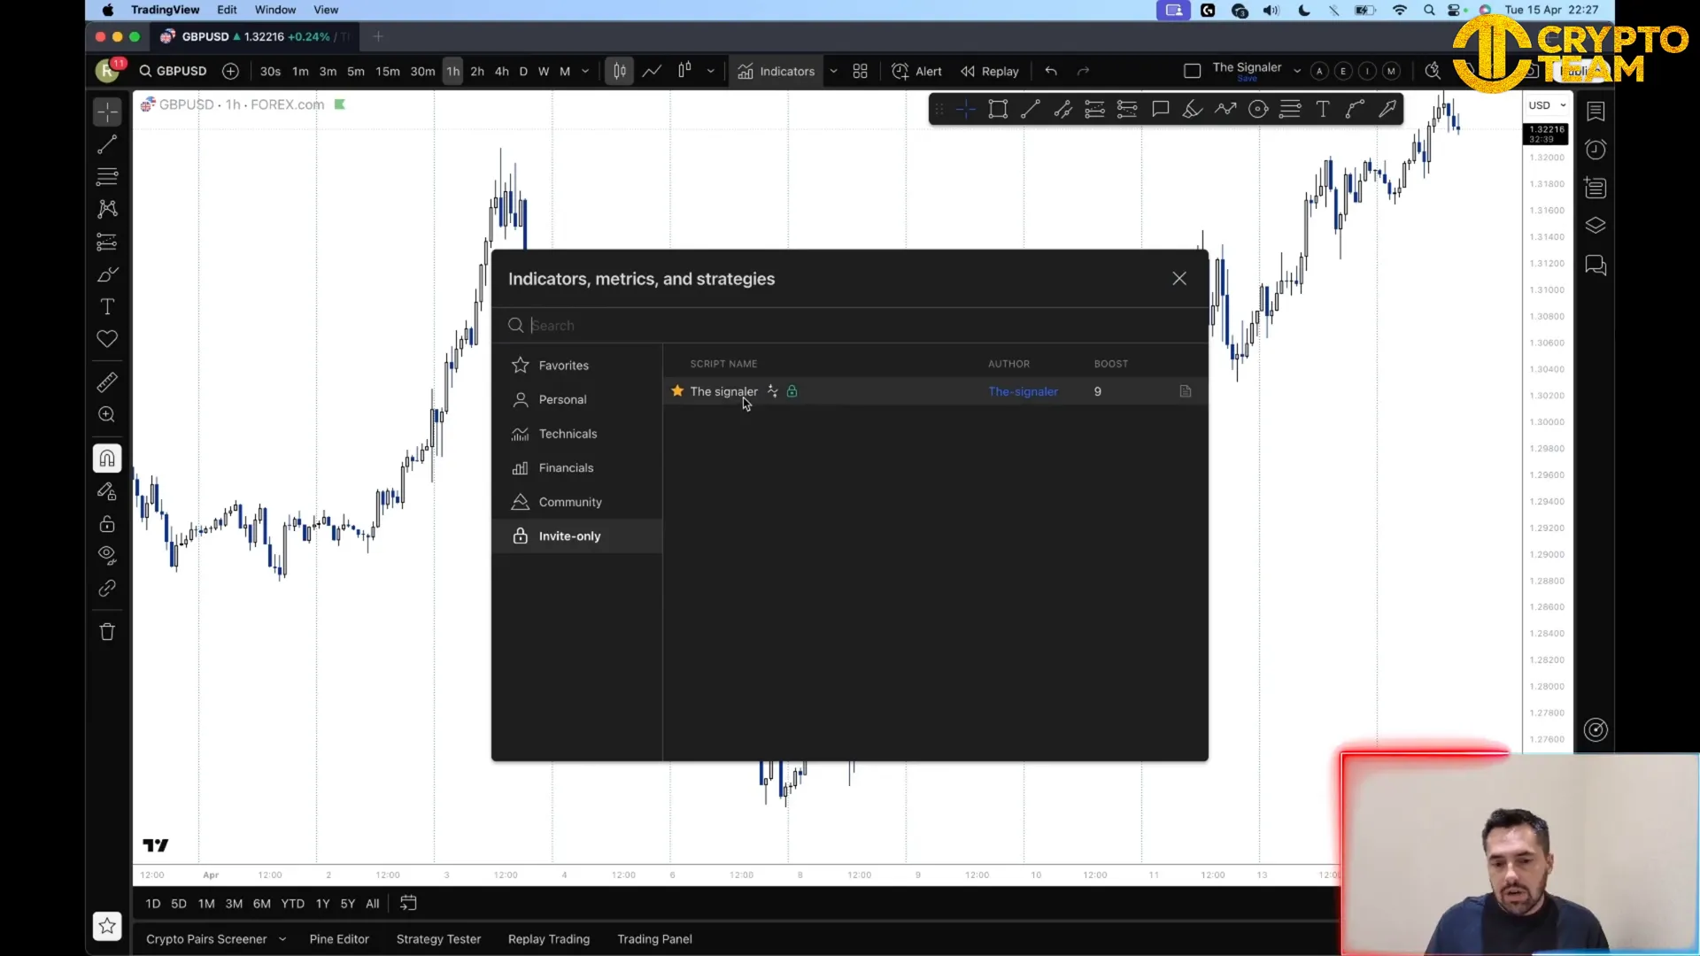Click the indicator Search field
Image resolution: width=1700 pixels, height=956 pixels.
(850, 326)
